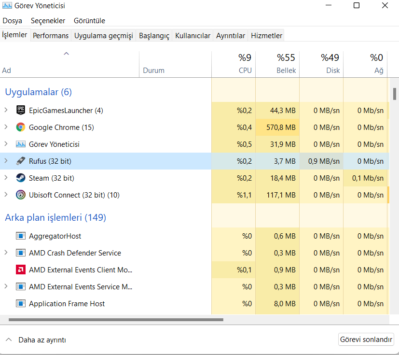The image size is (399, 355).
Task: Click the Görev Yöneticisi process row icon
Action: click(21, 144)
